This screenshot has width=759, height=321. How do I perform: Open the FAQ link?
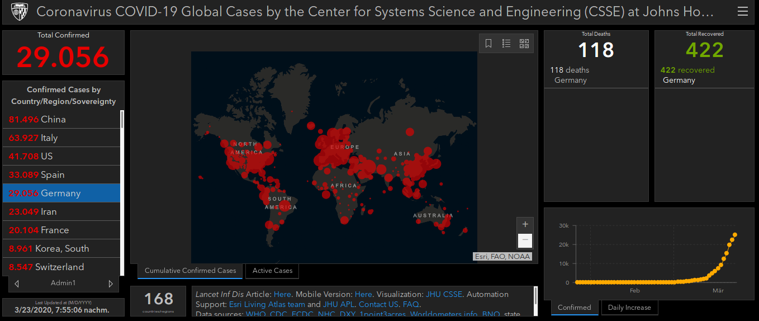tap(411, 304)
